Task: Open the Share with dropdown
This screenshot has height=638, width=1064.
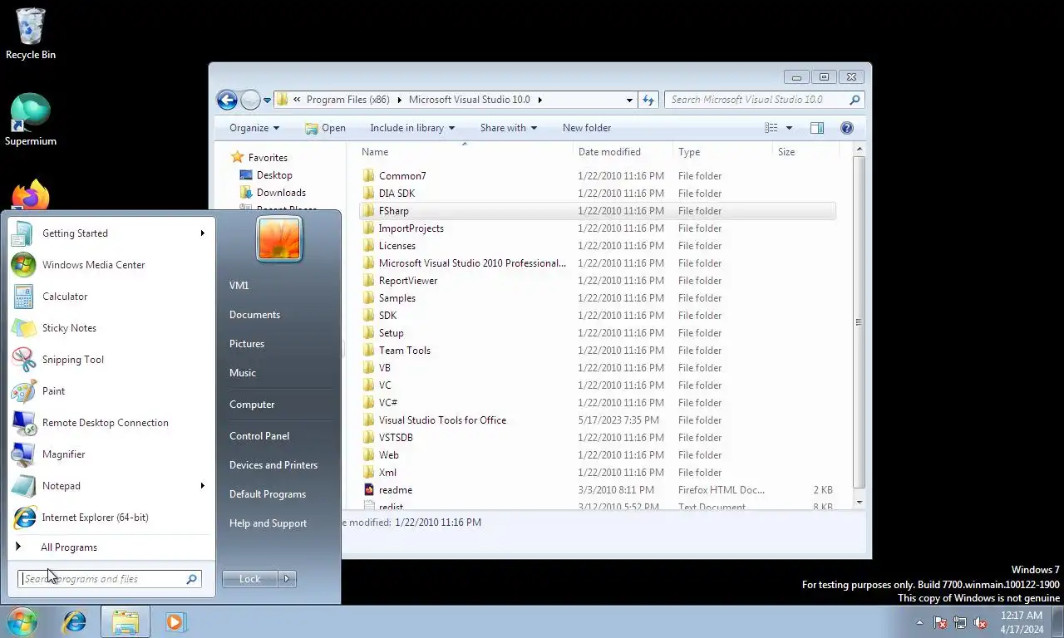Action: point(509,128)
